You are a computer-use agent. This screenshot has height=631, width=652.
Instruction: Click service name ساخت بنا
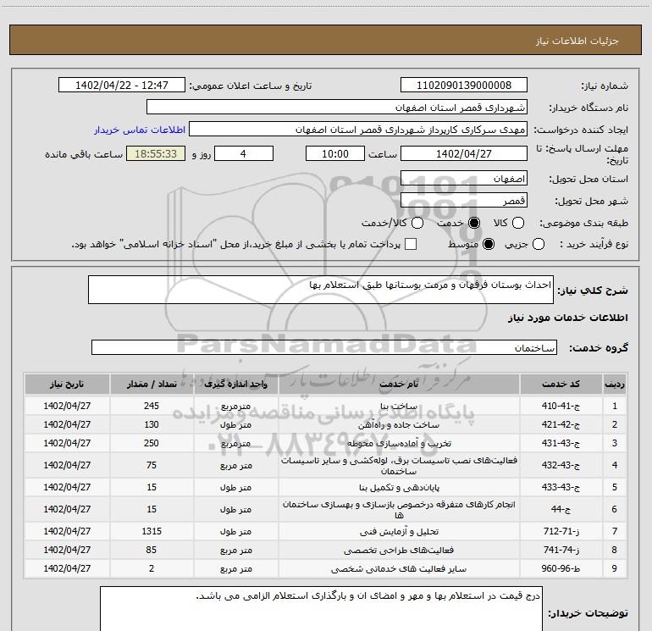(399, 407)
